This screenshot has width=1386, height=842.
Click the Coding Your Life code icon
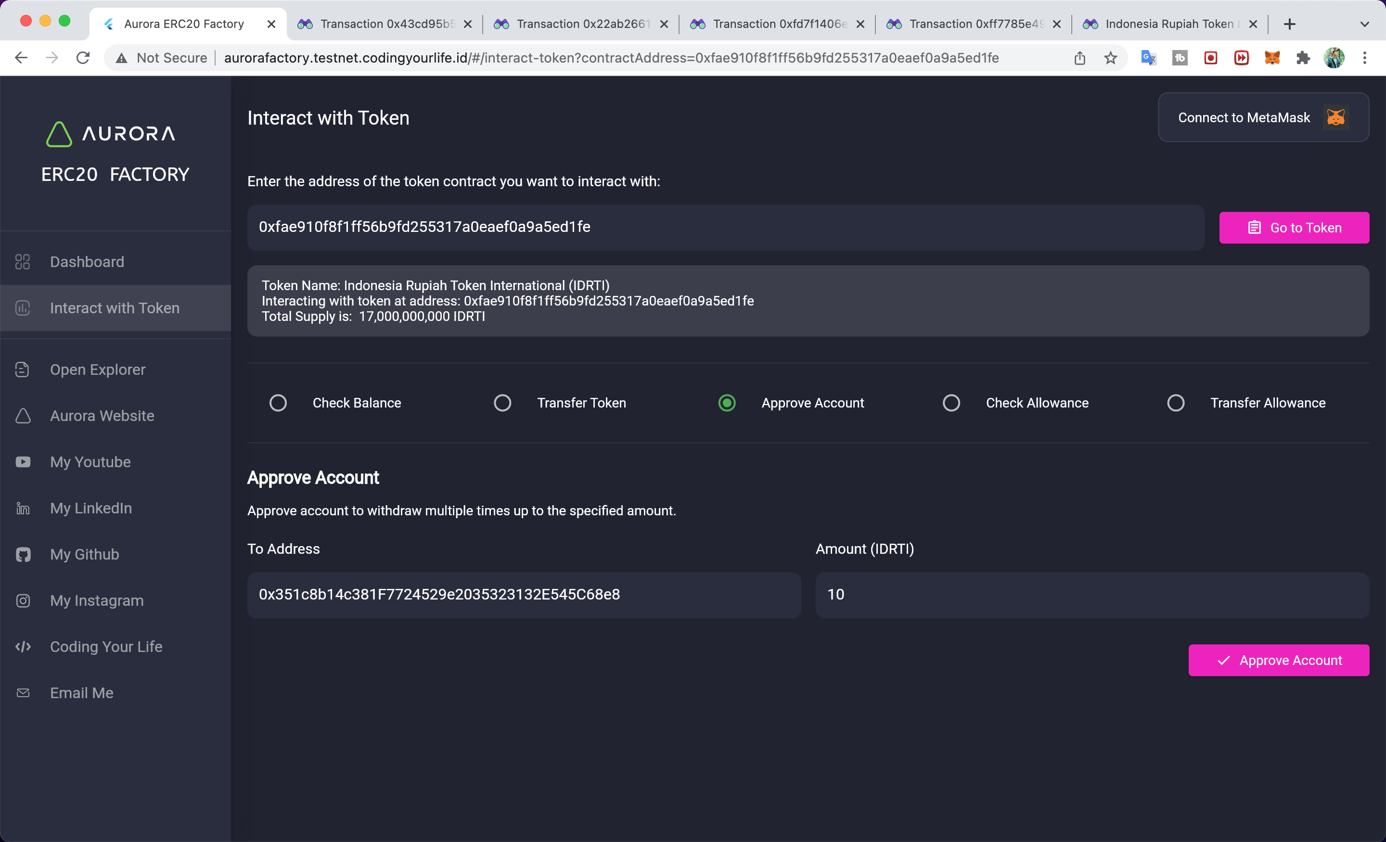point(23,647)
